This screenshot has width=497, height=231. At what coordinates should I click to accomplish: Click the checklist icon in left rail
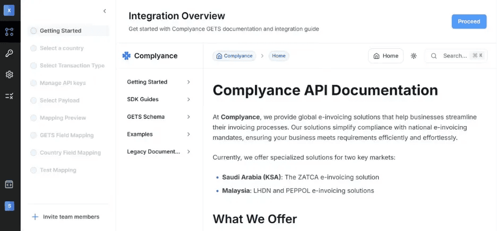(x=9, y=96)
